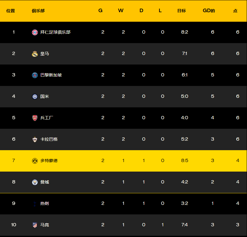The image size is (247, 237).
Task: Open the 皇马 club page
Action: [45, 54]
